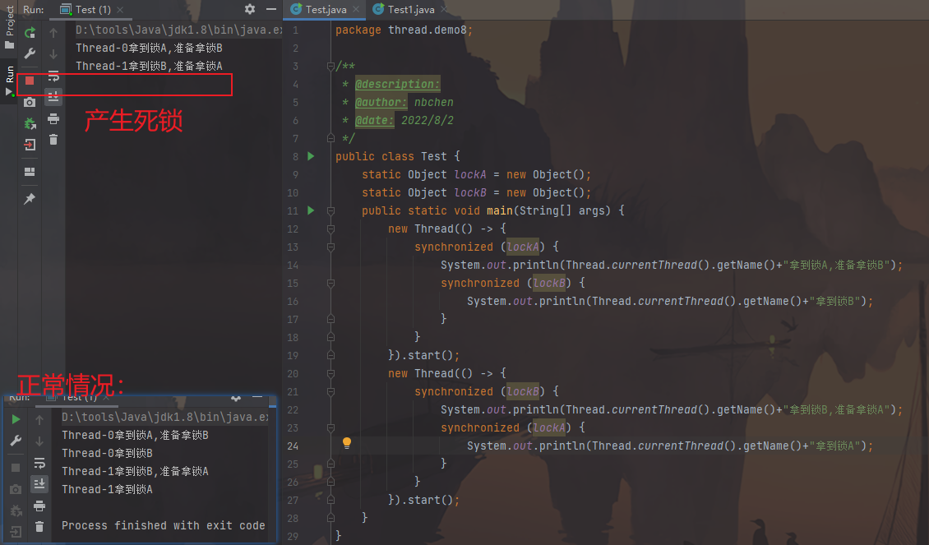
Task: Collapse the main method fold at line 11
Action: tap(330, 210)
